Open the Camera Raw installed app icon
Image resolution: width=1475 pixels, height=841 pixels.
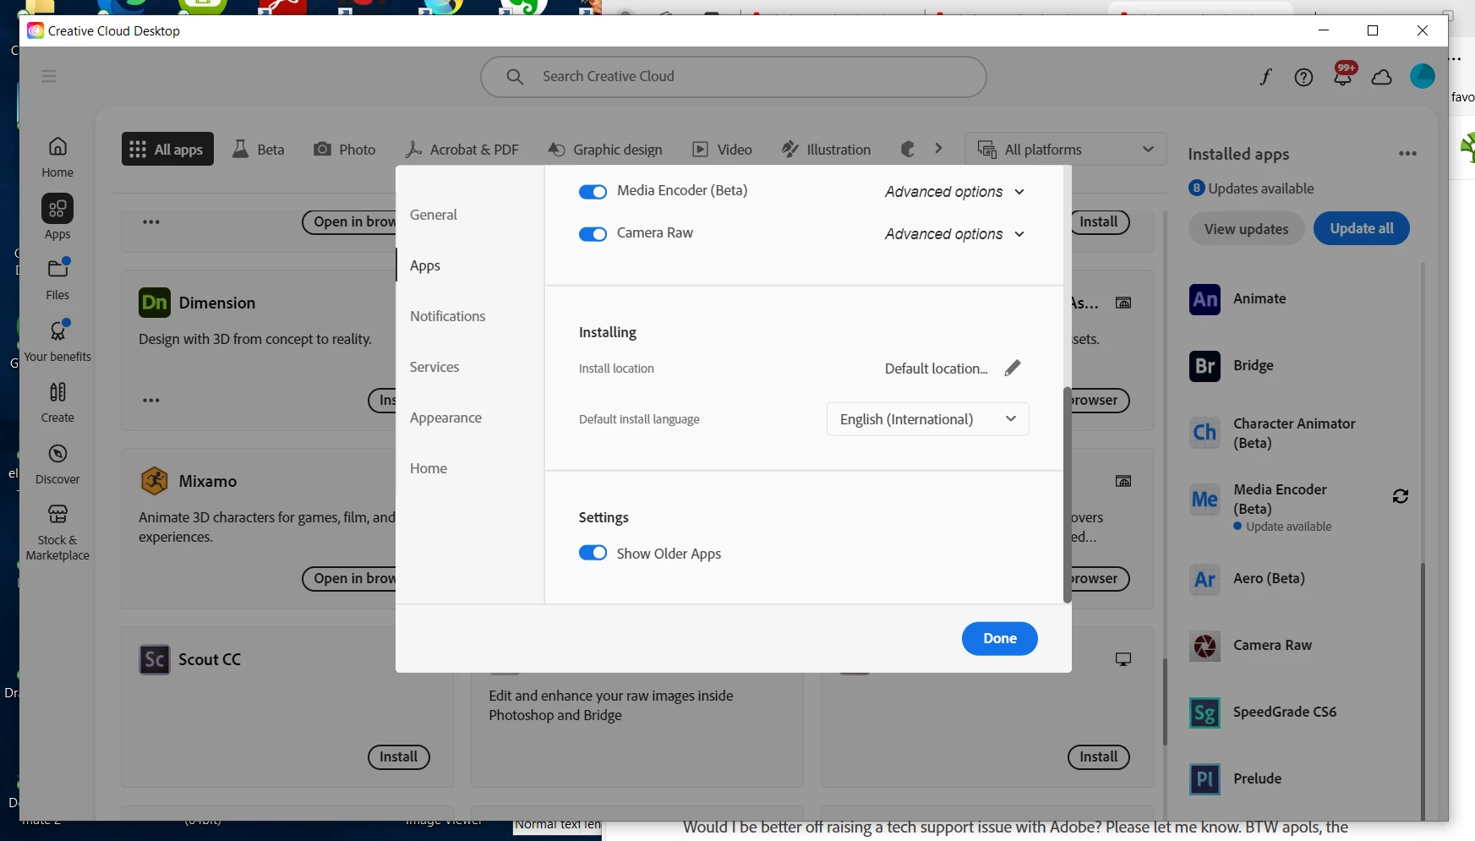coord(1205,646)
